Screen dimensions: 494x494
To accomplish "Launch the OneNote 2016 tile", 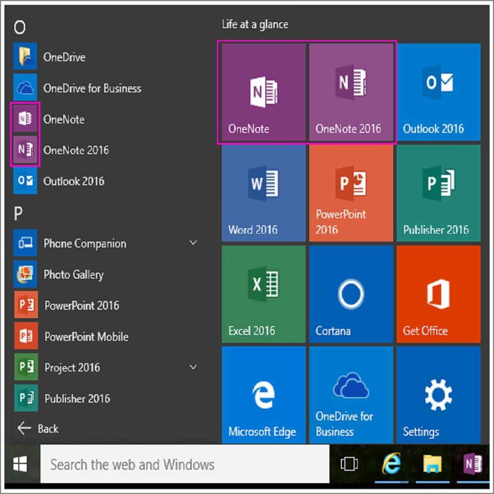I will 351,92.
